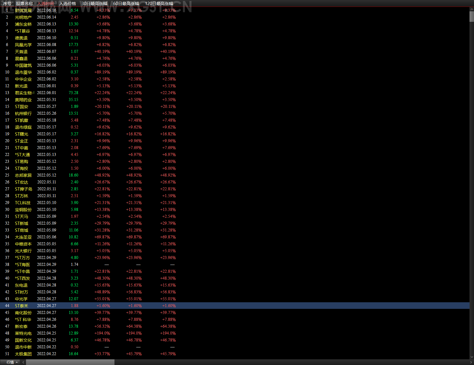The width and height of the screenshot is (474, 365).
Task: Select the ST宏达 stock name
Action: point(22,182)
